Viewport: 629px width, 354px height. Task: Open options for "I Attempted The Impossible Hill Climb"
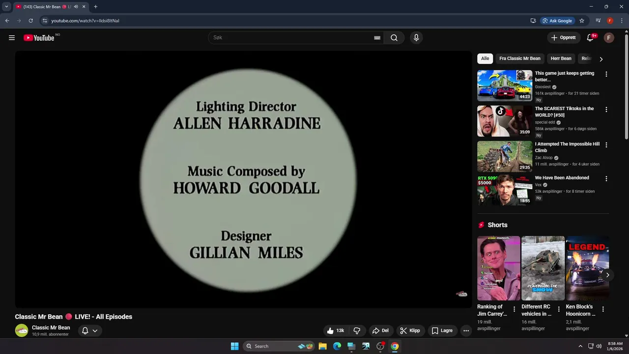click(x=606, y=145)
